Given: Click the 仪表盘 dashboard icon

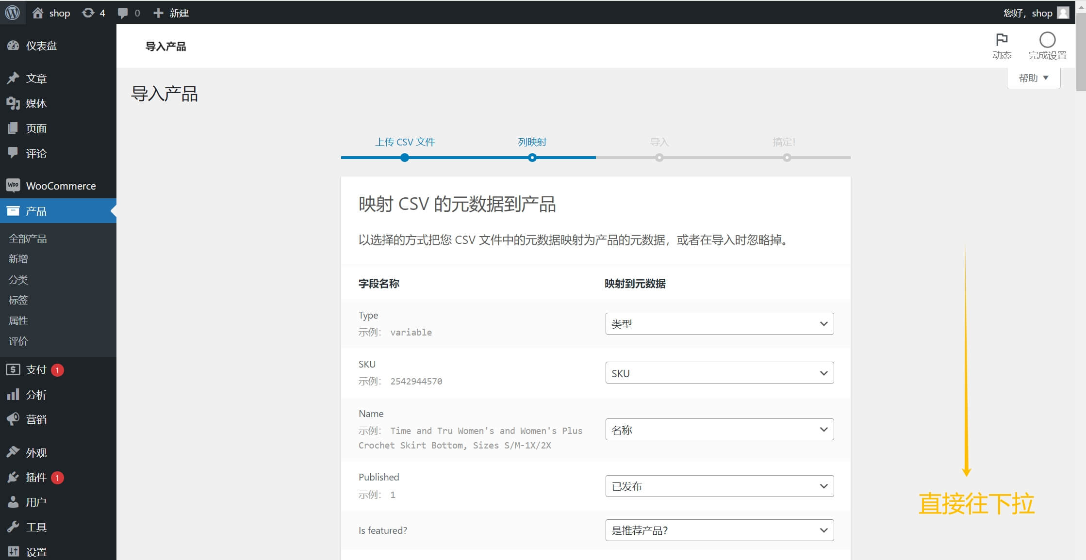Looking at the screenshot, I should pyautogui.click(x=13, y=46).
